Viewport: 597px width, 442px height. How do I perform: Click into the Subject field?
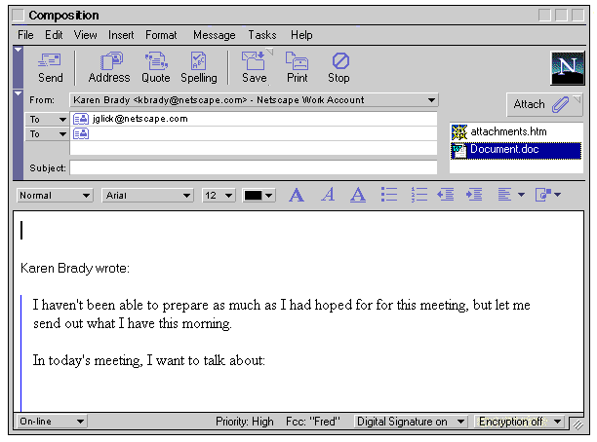tap(253, 167)
